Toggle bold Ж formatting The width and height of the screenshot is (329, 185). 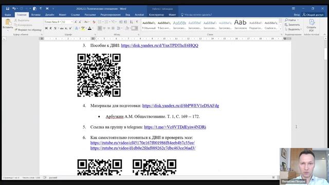tap(46, 28)
